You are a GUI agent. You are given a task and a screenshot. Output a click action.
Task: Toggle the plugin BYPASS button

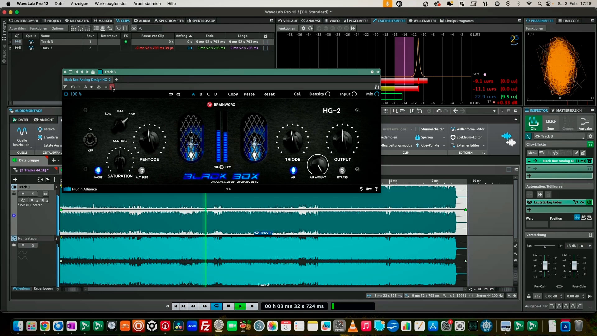click(342, 170)
